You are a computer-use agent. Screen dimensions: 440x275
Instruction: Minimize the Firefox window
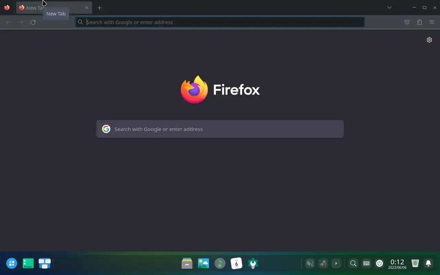[414, 8]
